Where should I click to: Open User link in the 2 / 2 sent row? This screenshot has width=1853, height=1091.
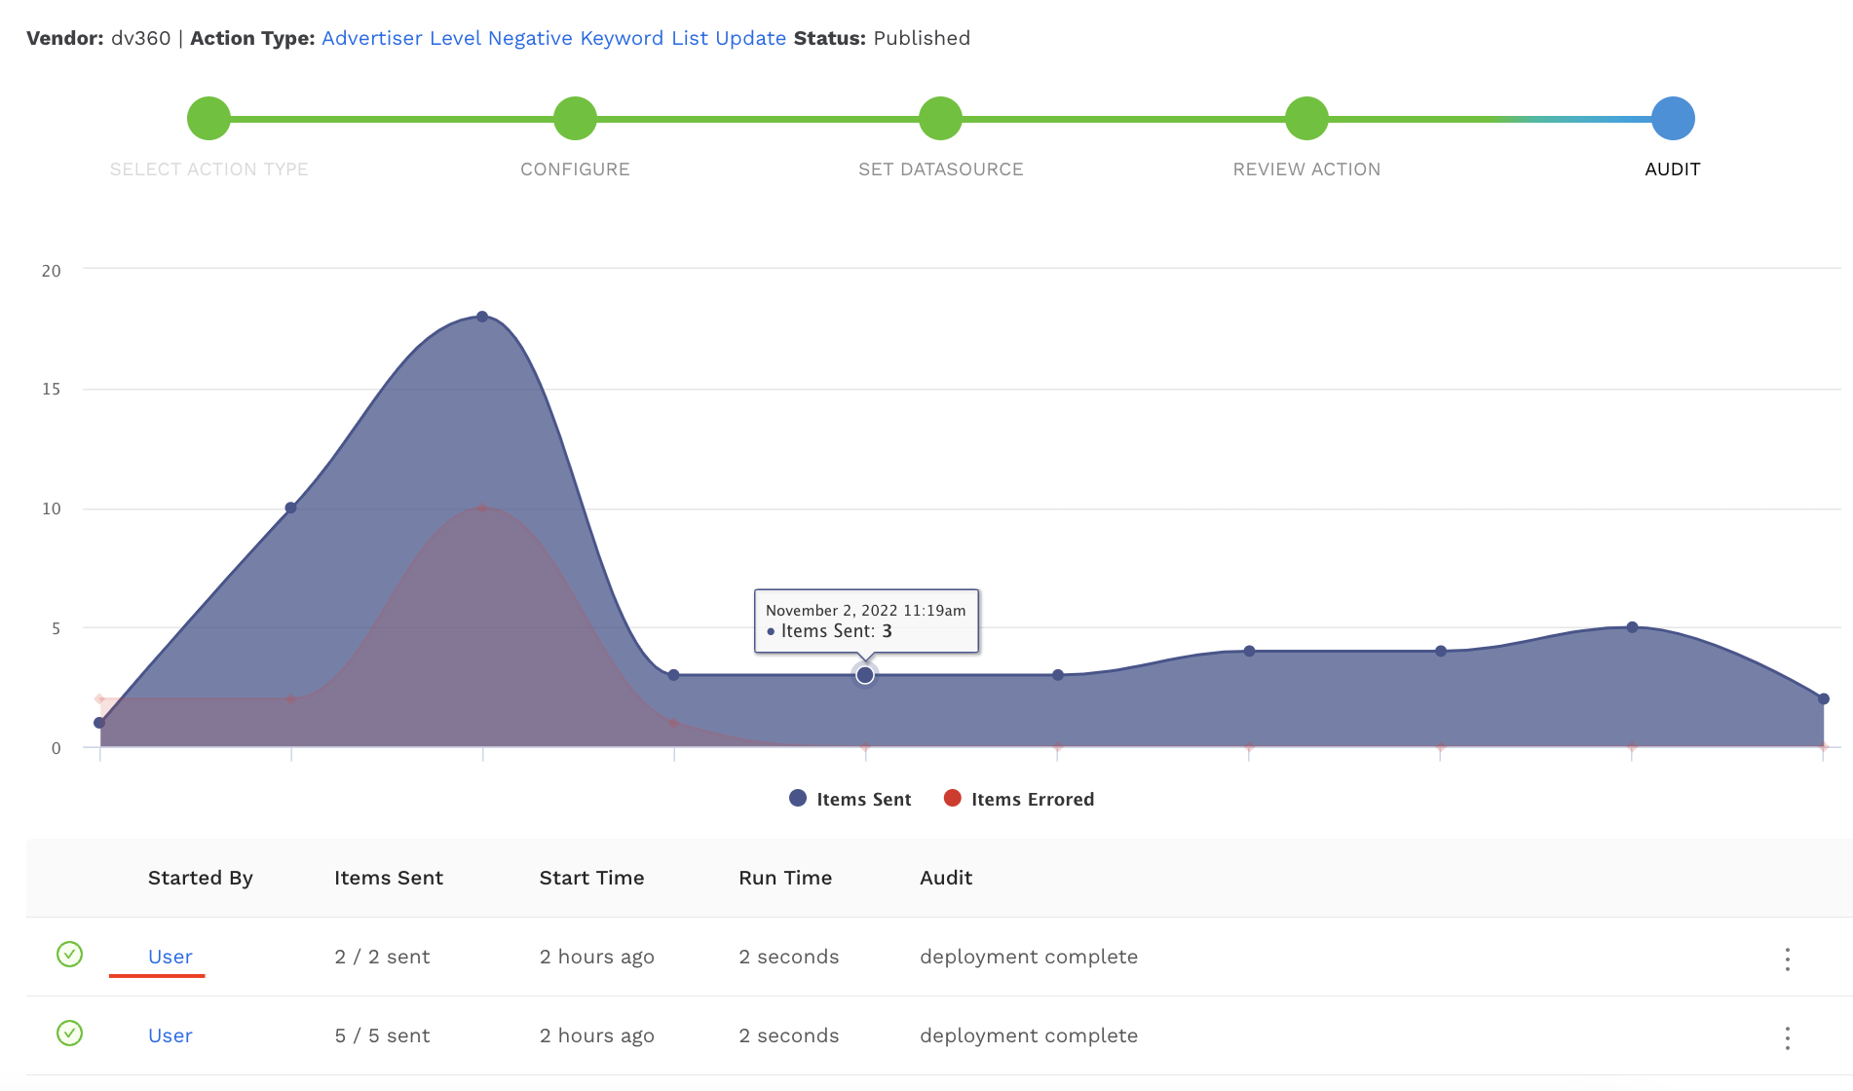pos(170,957)
